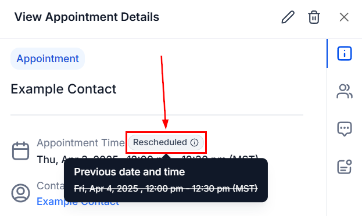Viewport: 362px width, 216px height.
Task: Open the notes icon in sidebar
Action: 344,167
